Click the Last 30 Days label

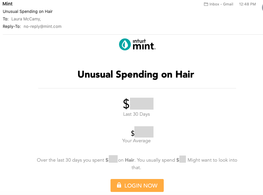pos(136,114)
